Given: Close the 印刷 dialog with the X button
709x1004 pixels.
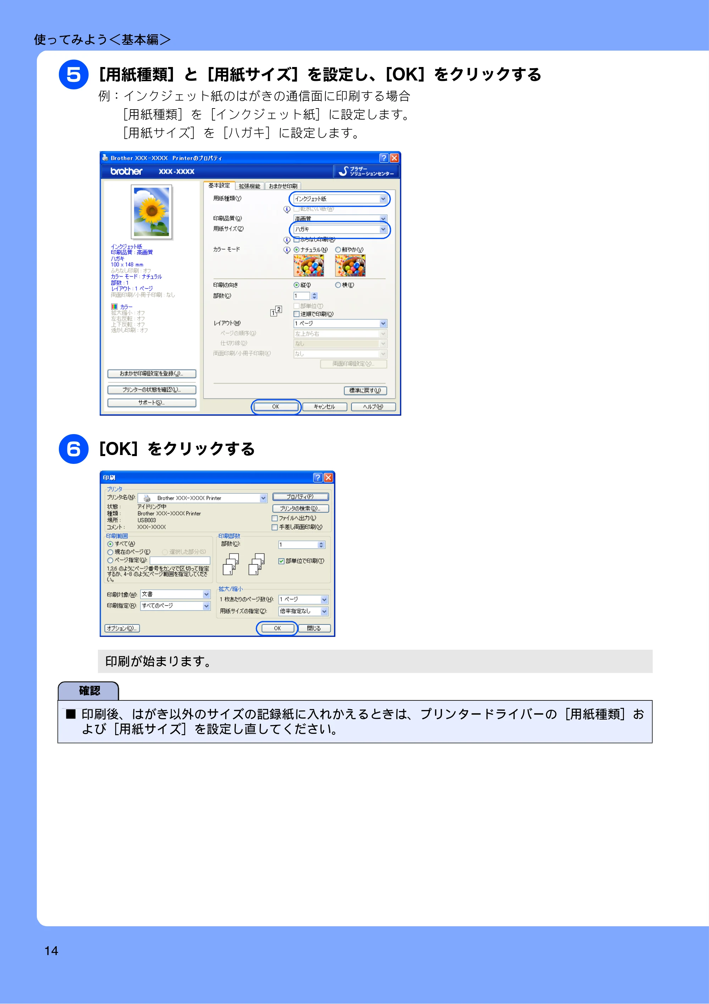Looking at the screenshot, I should (328, 477).
